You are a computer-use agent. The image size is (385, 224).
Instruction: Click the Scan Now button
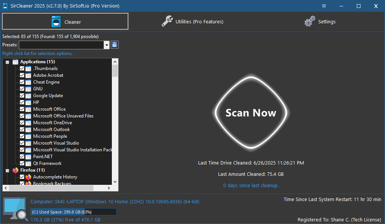[x=251, y=113]
